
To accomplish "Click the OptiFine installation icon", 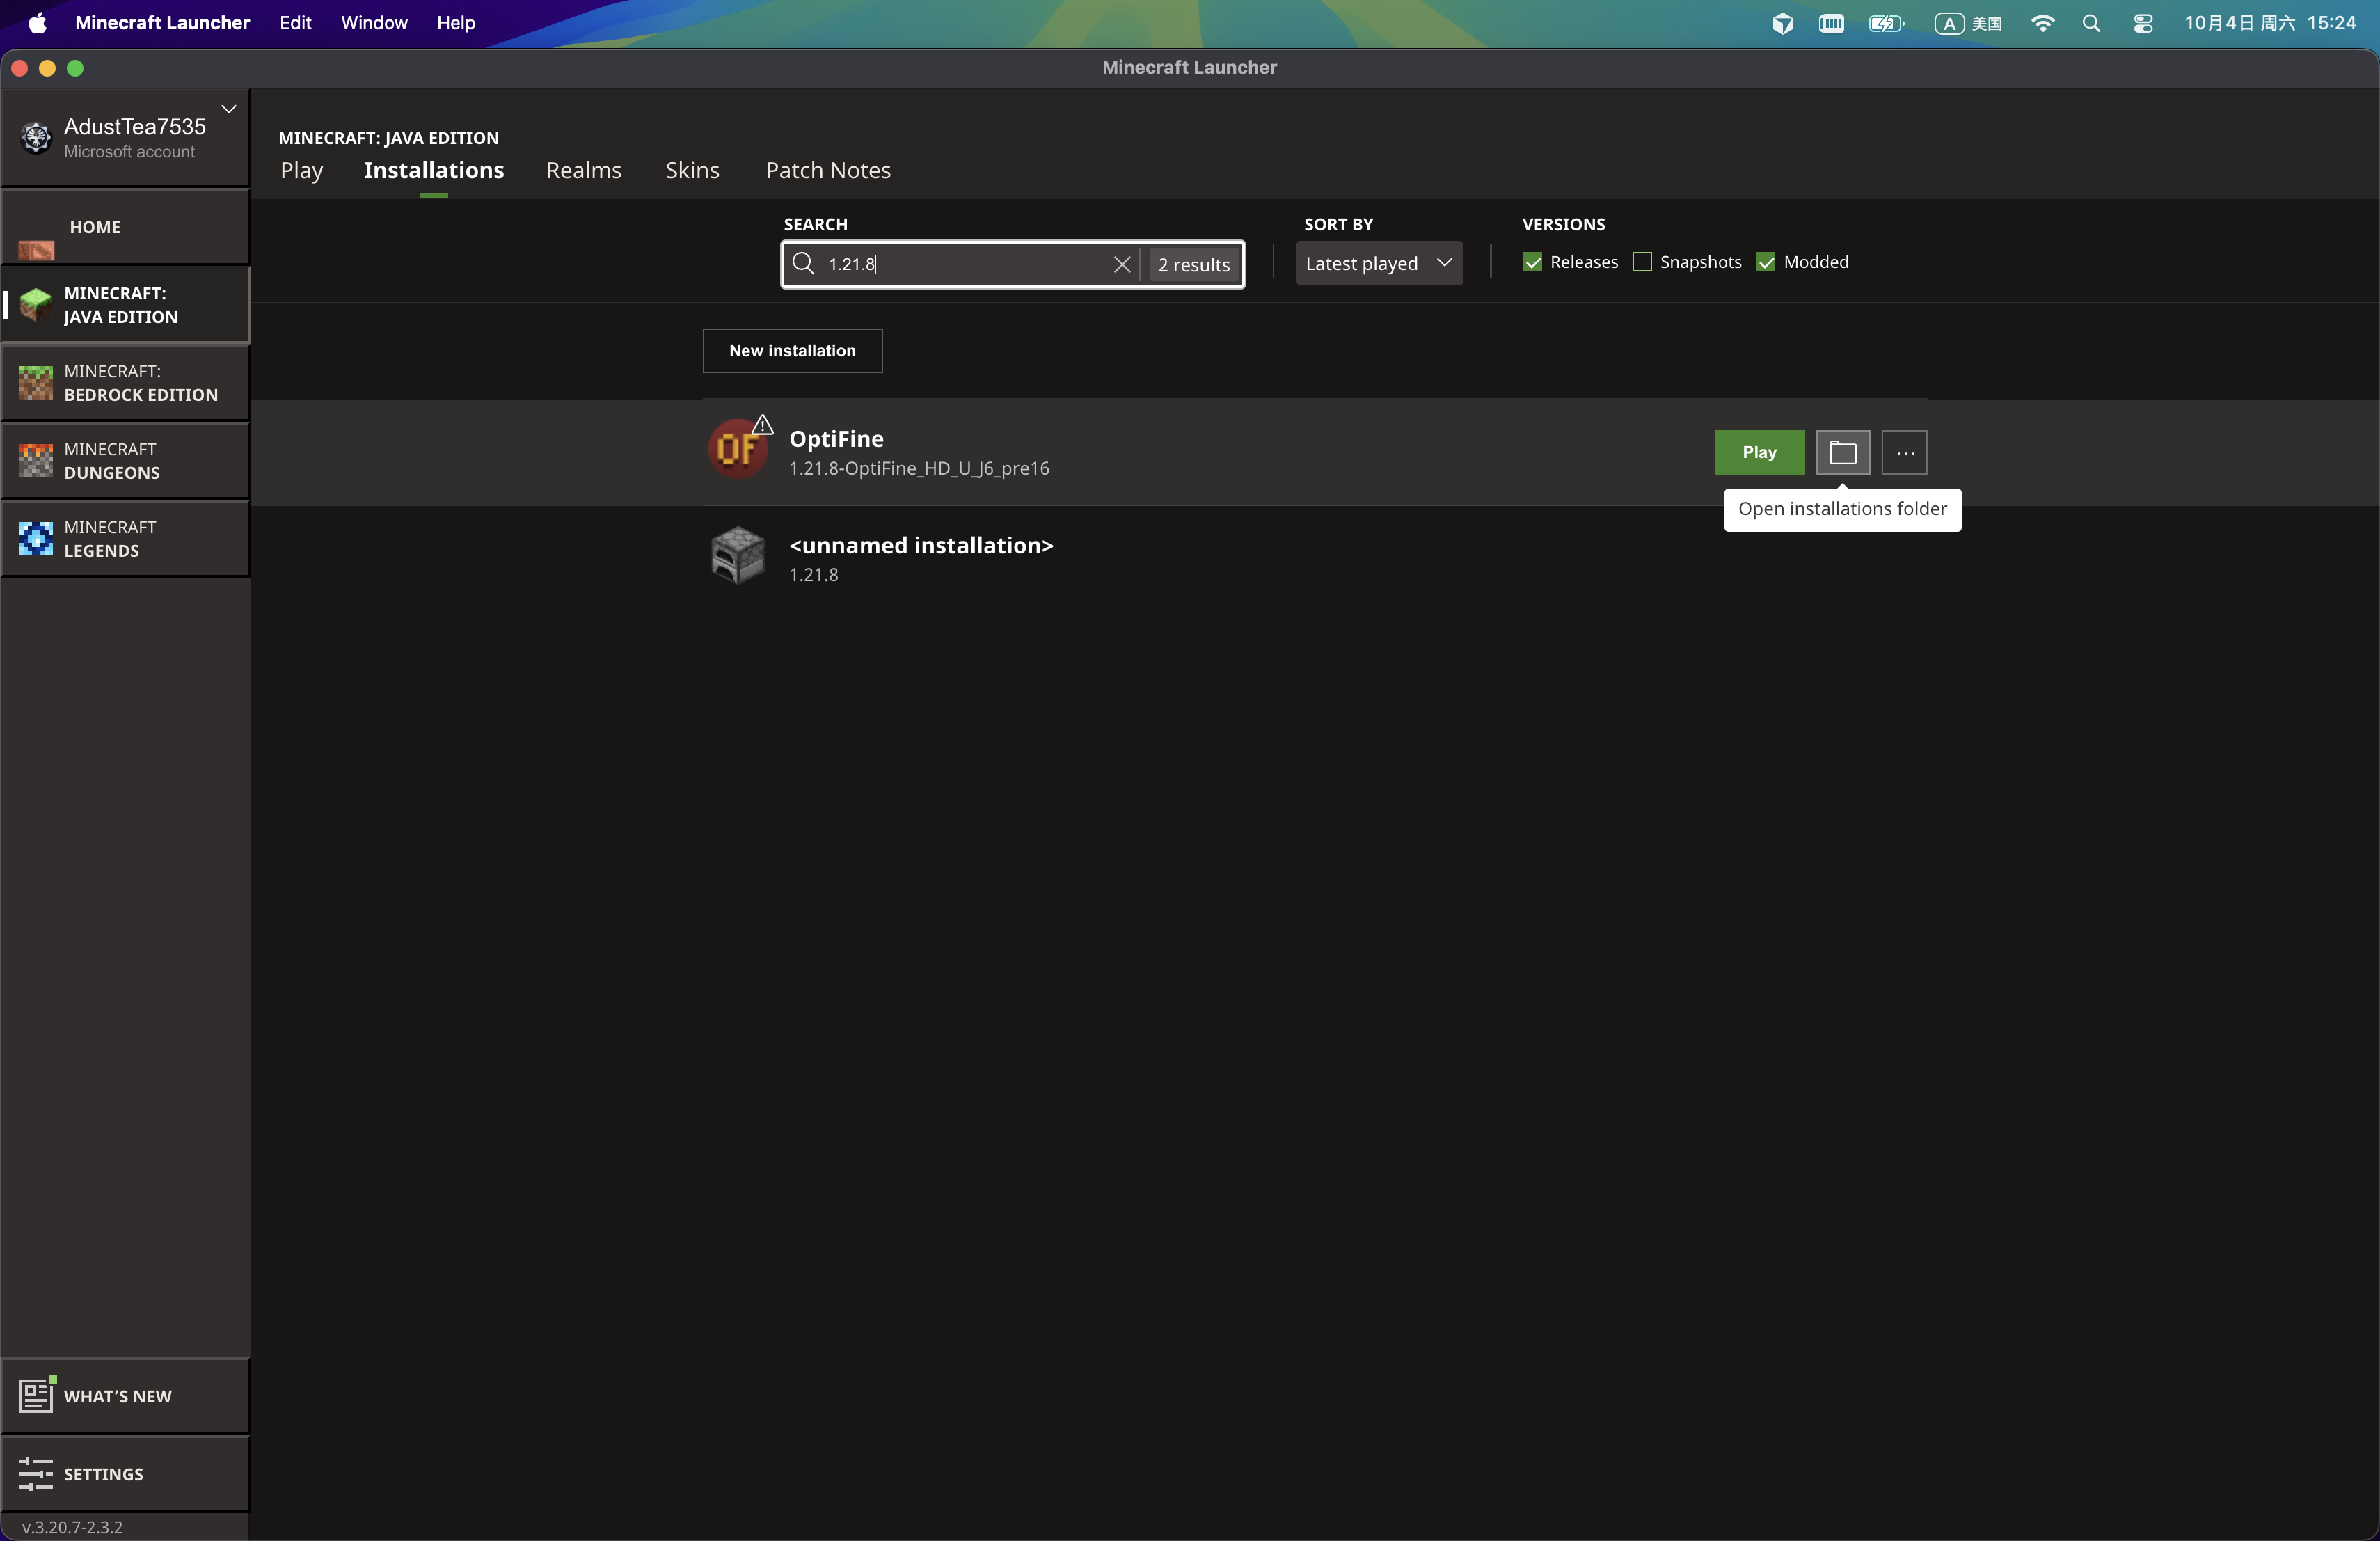I will point(738,449).
